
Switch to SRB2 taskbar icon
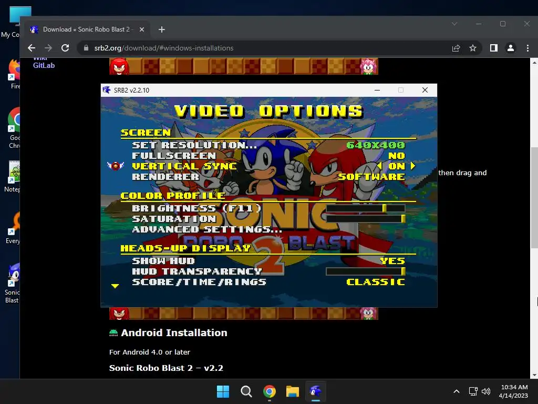pos(316,391)
